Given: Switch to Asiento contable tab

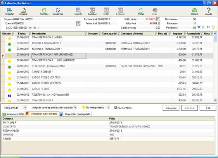Looking at the screenshot, I should [13, 114].
